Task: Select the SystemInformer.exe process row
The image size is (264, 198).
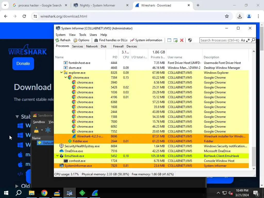Action: tap(151, 166)
